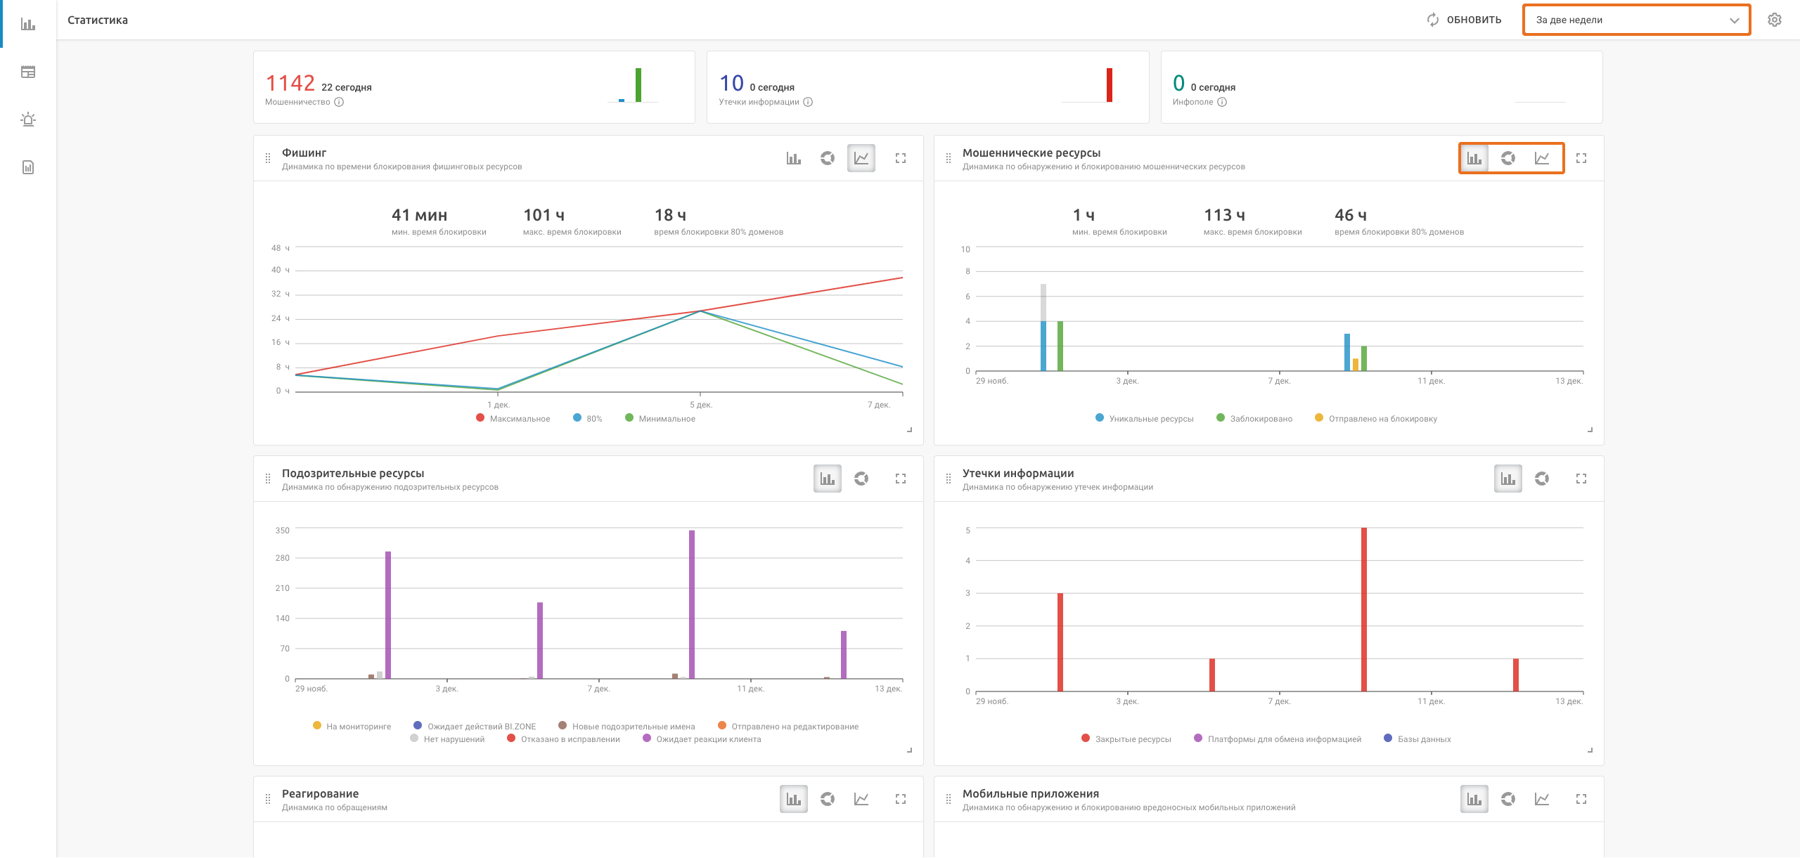
Task: Expand Утечки информации widget to fullscreen
Action: [x=1581, y=479]
